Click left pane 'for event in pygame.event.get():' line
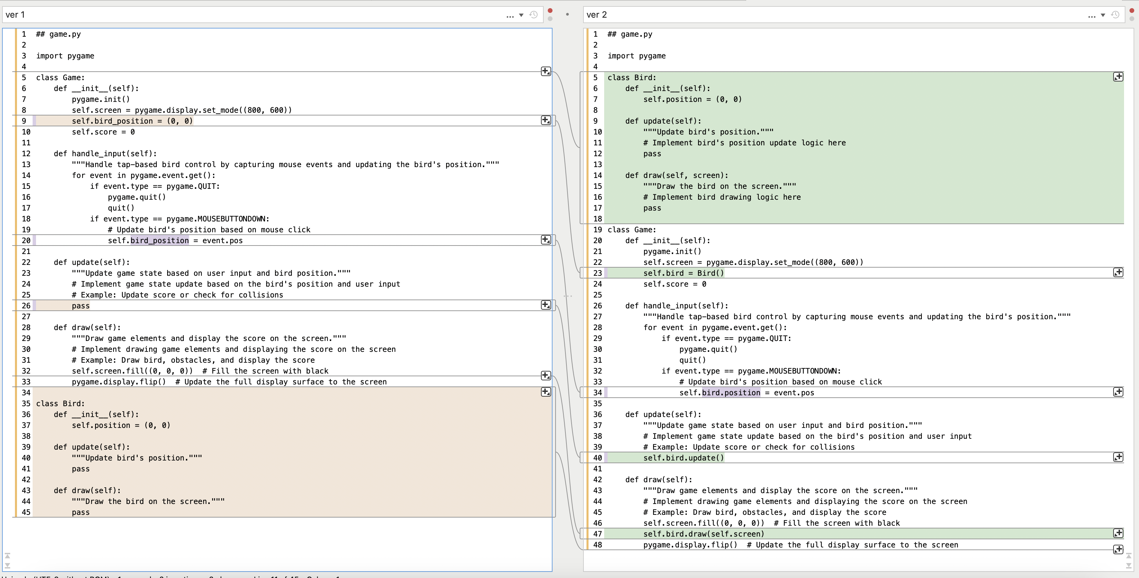1139x578 pixels. coord(144,175)
